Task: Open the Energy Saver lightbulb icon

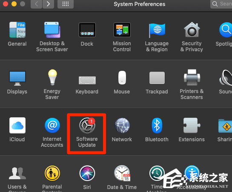Action: (52, 77)
